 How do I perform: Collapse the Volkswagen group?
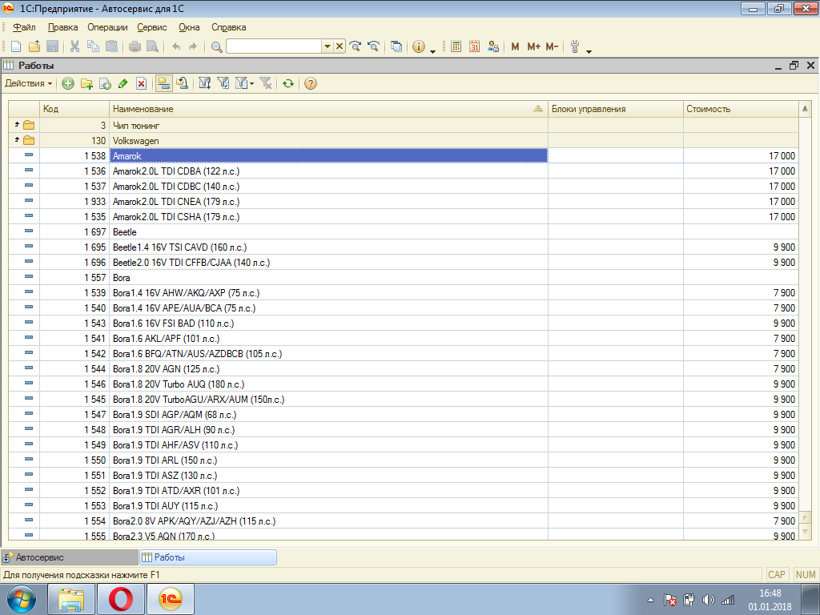pyautogui.click(x=18, y=139)
